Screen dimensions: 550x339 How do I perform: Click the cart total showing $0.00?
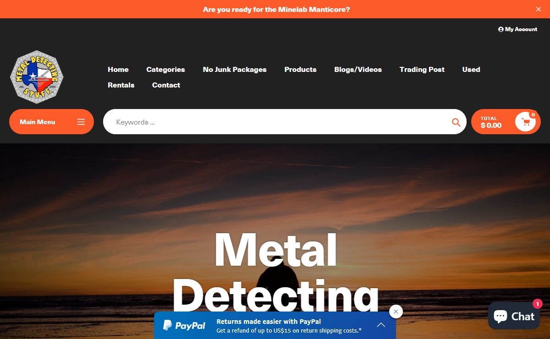click(x=490, y=125)
